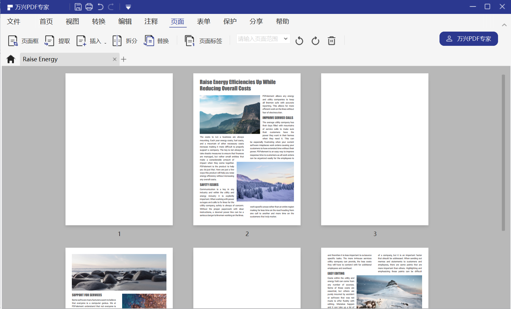The image size is (511, 309).
Task: Select blank page 1 thumbnail
Action: click(119, 149)
